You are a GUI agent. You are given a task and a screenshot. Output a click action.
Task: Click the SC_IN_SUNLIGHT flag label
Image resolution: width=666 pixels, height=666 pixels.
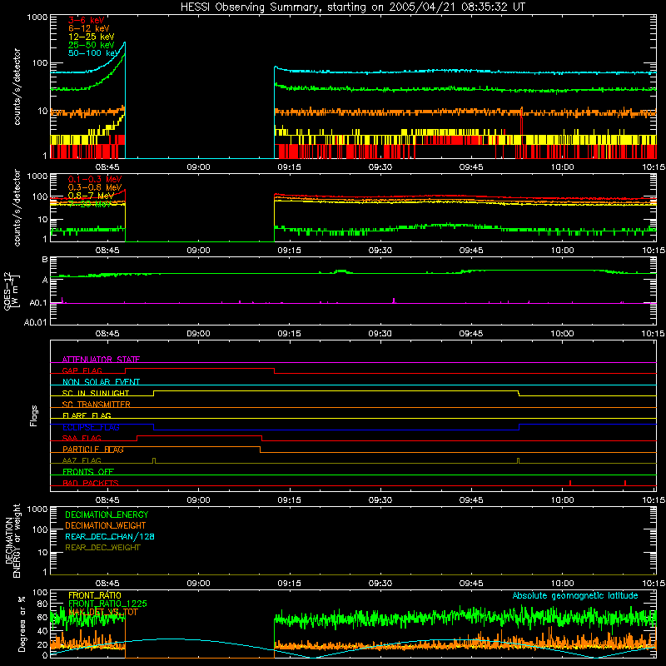(96, 393)
